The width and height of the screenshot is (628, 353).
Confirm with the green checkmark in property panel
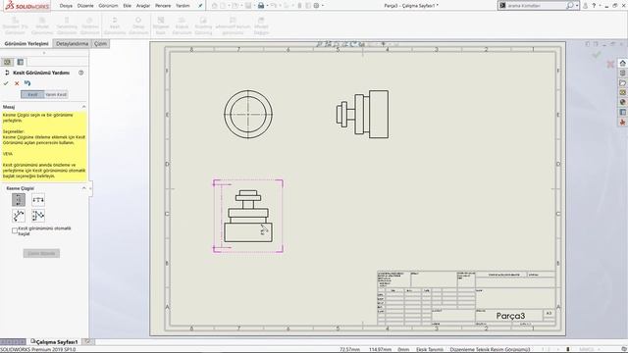[6, 83]
